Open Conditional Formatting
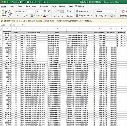 [123, 13]
